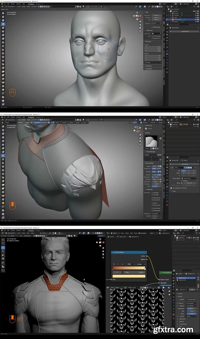Select the active Move tool in bottom window
200x339 pixels.
[x=3, y=247]
